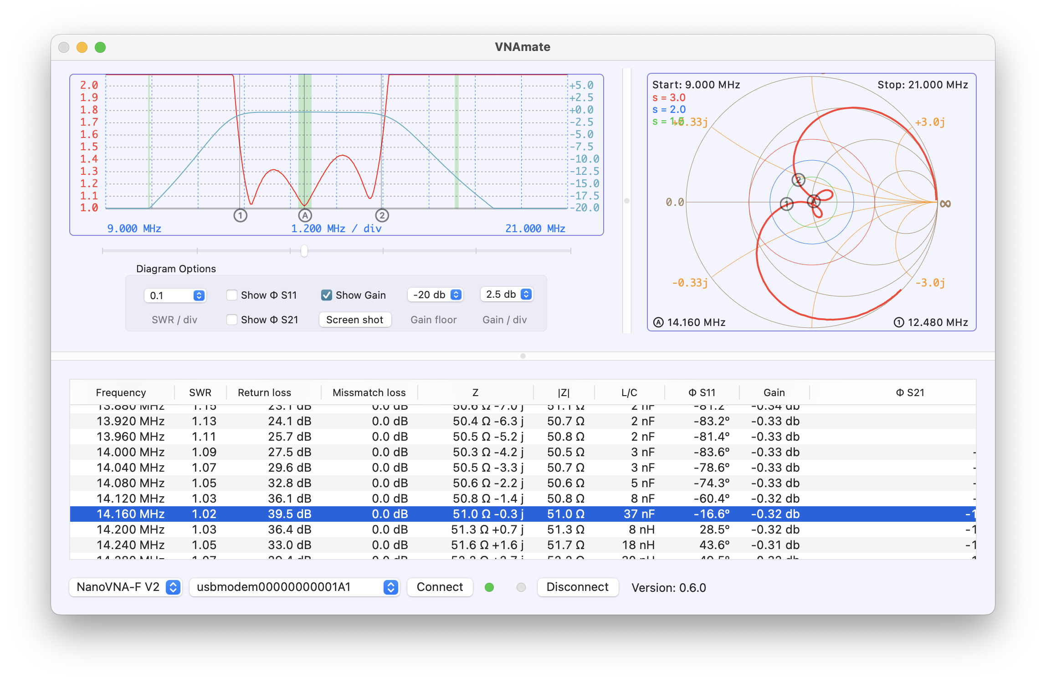The image size is (1046, 682).
Task: Click the infinity symbol on the Smith chart
Action: coord(945,204)
